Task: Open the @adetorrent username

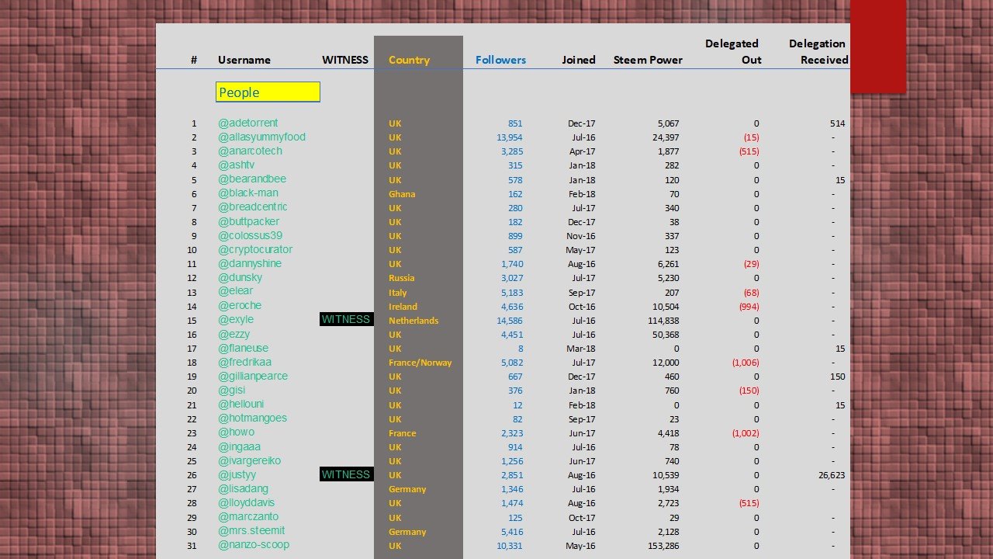Action: (247, 123)
